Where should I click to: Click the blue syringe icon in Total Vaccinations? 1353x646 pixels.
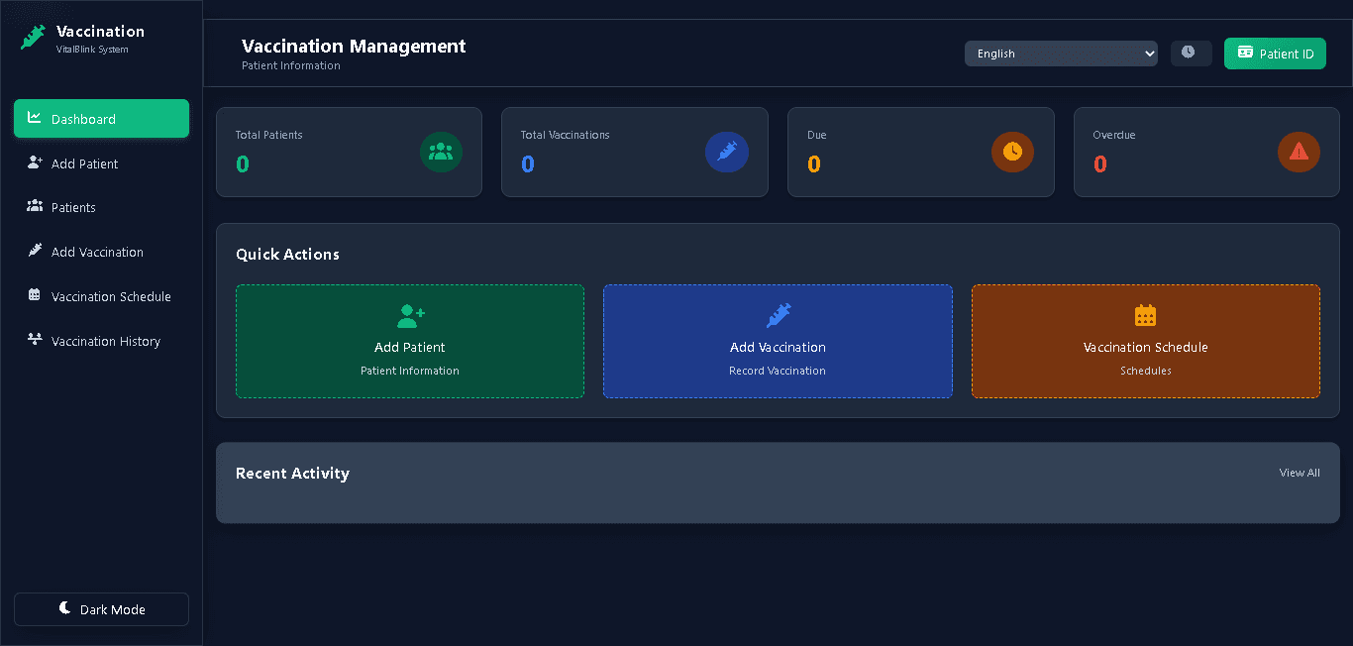click(x=726, y=152)
